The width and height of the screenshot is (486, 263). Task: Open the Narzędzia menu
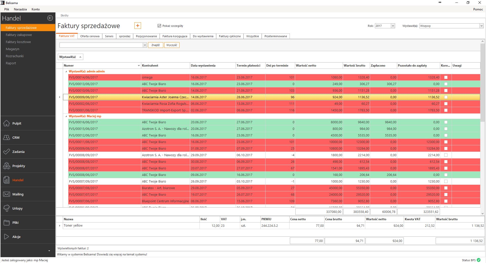tap(20, 9)
